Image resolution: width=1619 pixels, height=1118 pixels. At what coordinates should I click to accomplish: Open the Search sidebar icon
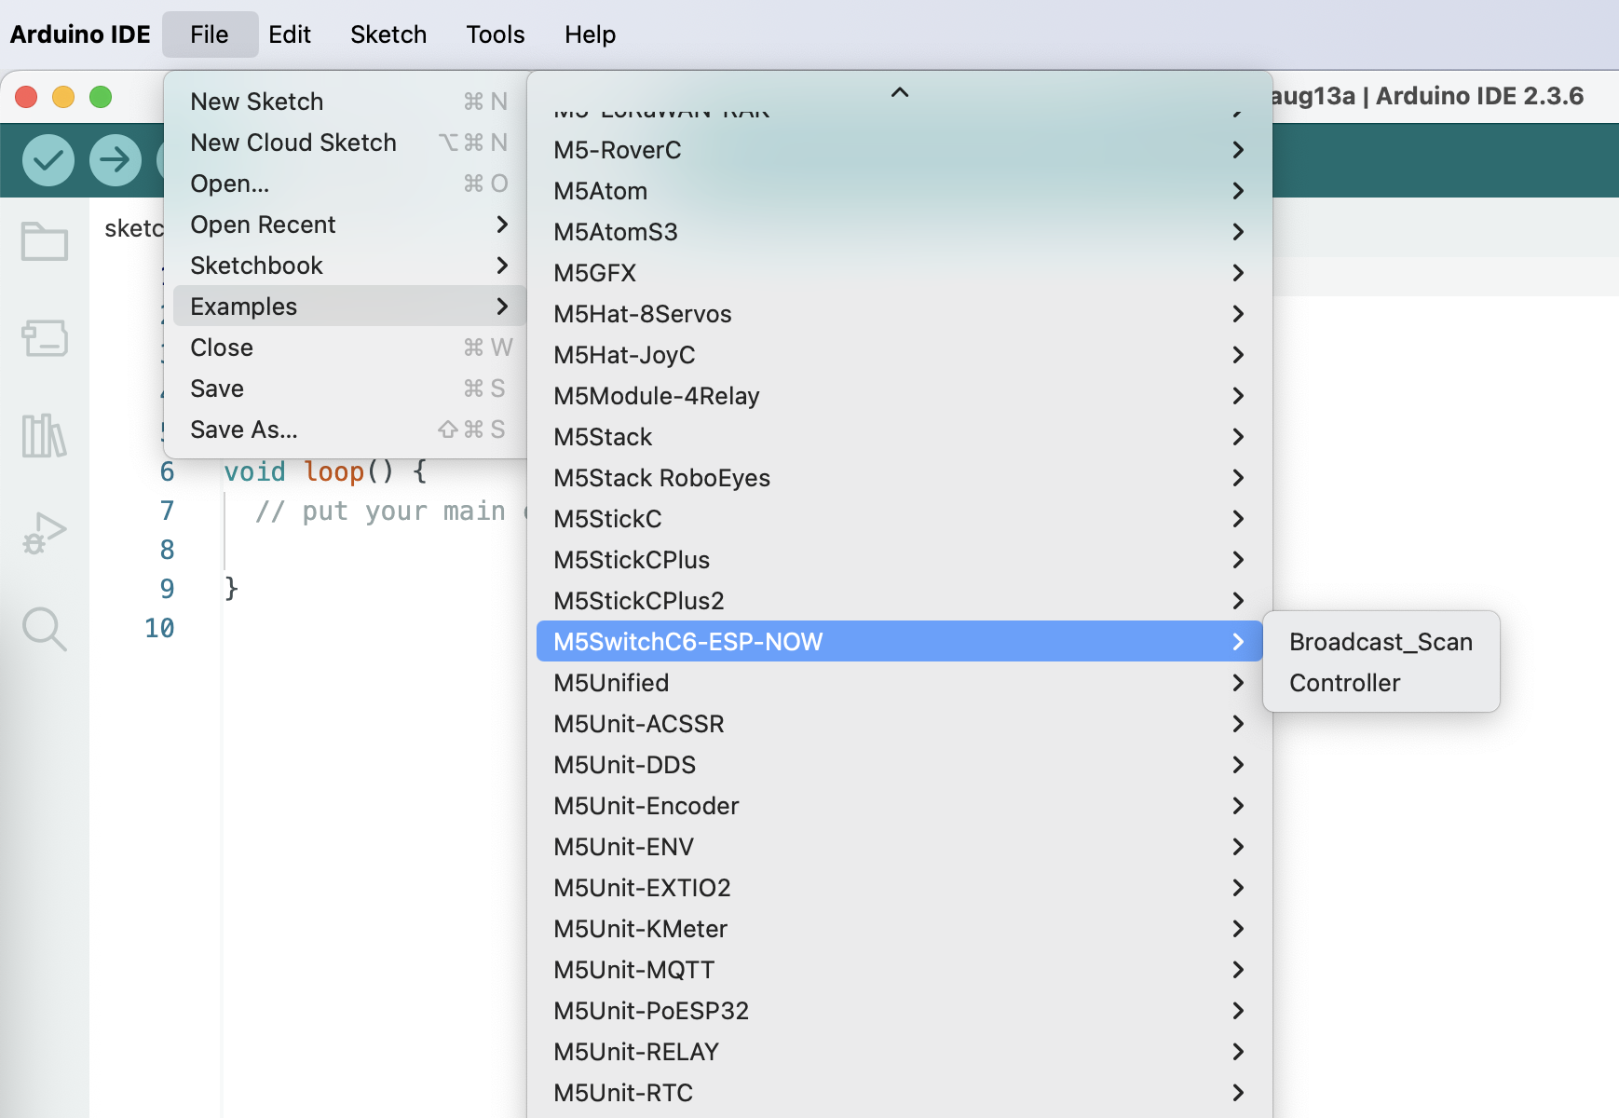[x=45, y=630]
